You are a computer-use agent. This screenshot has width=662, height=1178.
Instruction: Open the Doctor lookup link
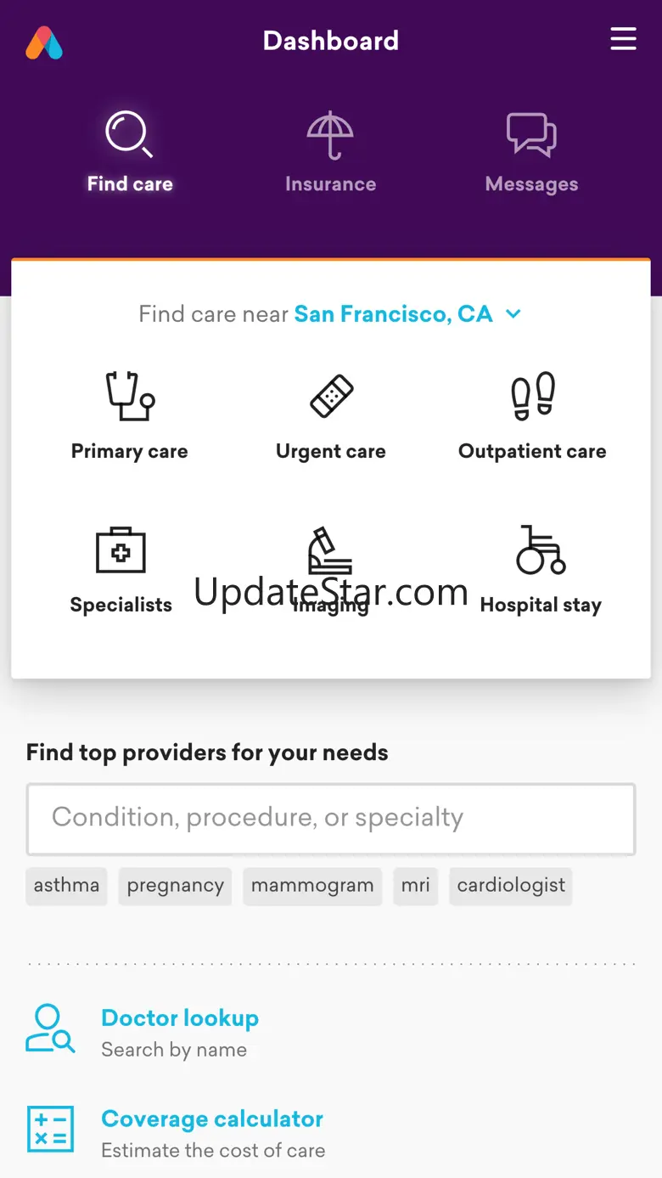(180, 1017)
